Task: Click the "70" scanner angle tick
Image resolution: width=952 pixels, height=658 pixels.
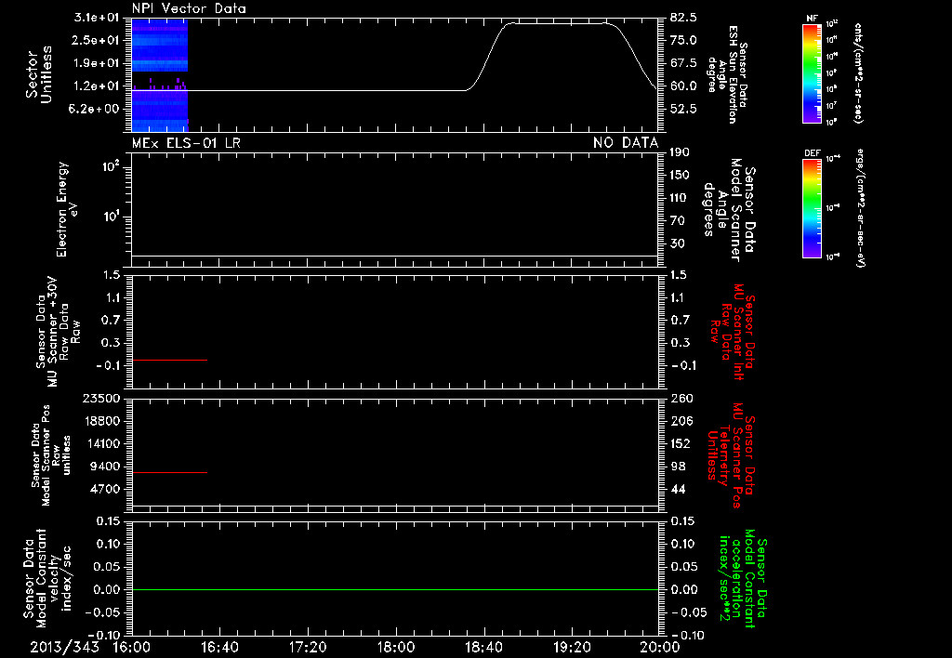Action: [x=677, y=221]
